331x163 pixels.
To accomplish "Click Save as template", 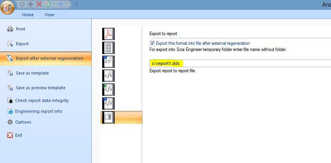I will pos(32,73).
